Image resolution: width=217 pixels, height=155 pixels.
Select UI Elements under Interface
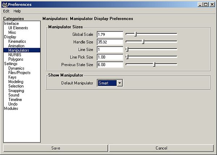(x=18, y=28)
